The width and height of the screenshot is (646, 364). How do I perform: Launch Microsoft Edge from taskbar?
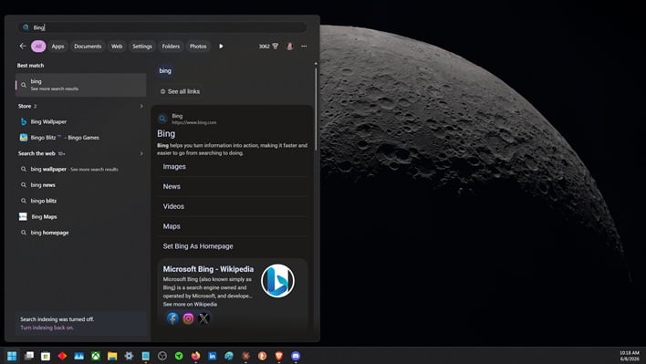229,356
